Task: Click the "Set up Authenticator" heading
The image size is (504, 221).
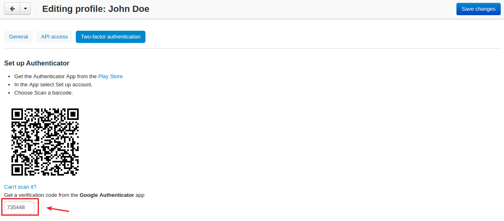Action: point(36,63)
